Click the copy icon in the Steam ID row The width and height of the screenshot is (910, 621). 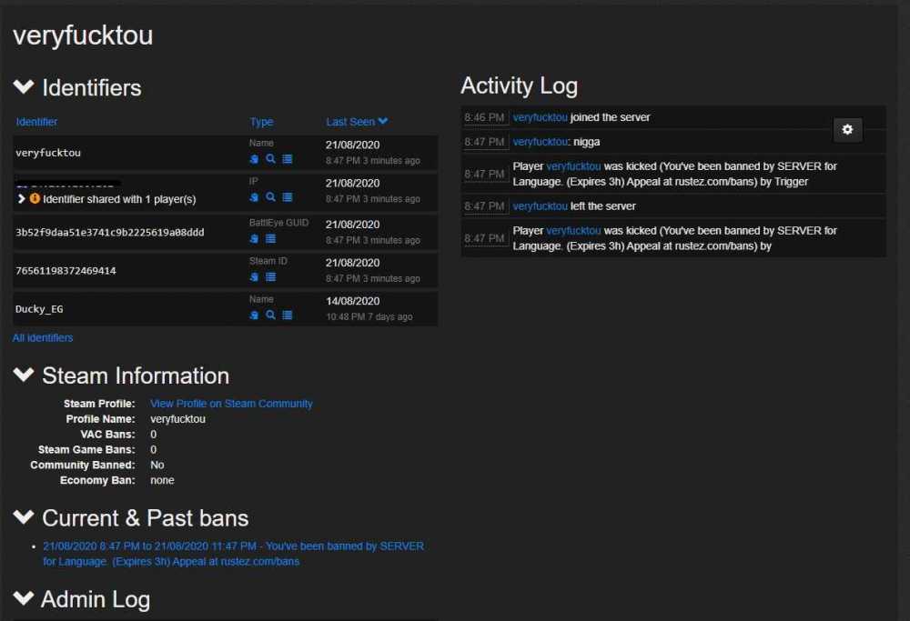[255, 277]
